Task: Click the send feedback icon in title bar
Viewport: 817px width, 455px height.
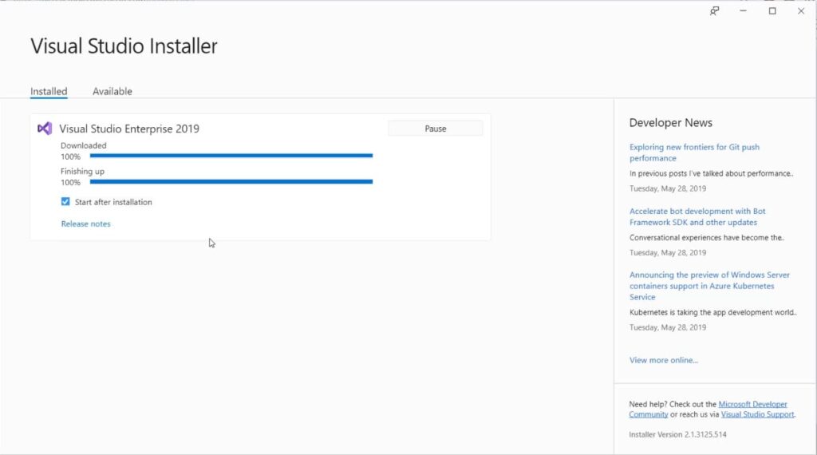Action: click(x=715, y=11)
